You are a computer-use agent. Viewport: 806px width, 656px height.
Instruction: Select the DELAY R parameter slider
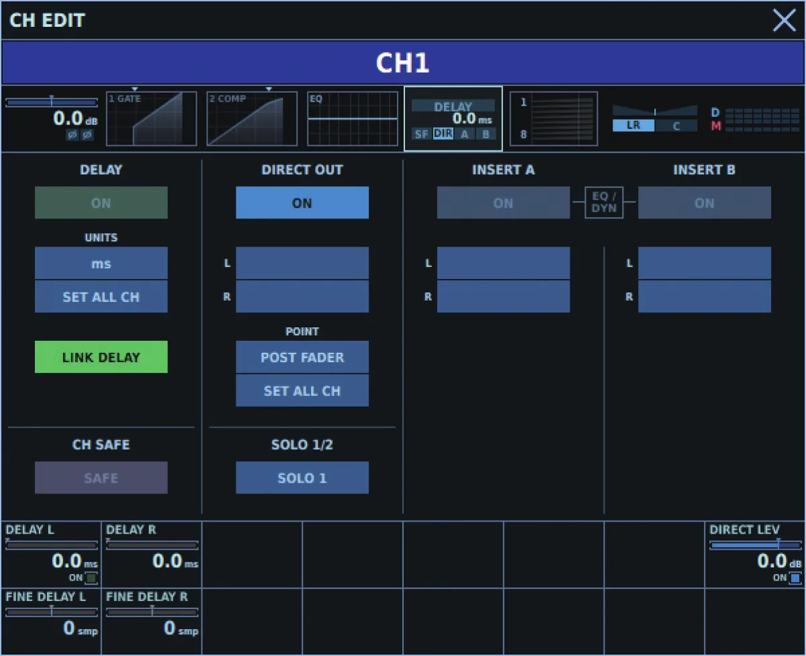[152, 545]
